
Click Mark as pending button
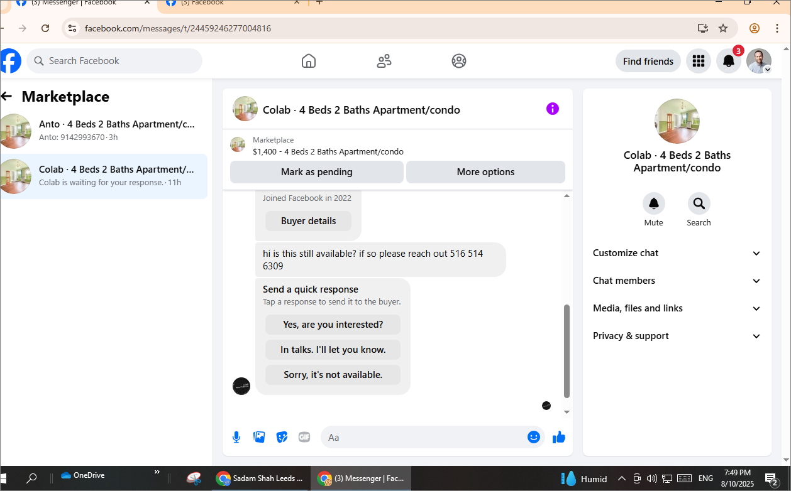pos(317,172)
